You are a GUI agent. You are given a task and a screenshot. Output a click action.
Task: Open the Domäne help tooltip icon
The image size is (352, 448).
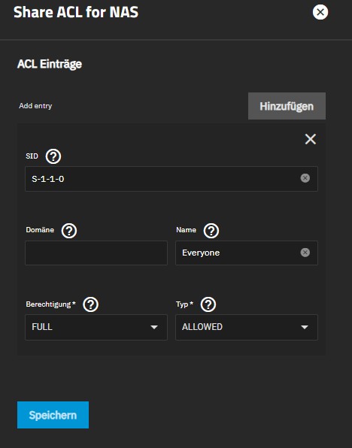coord(69,231)
